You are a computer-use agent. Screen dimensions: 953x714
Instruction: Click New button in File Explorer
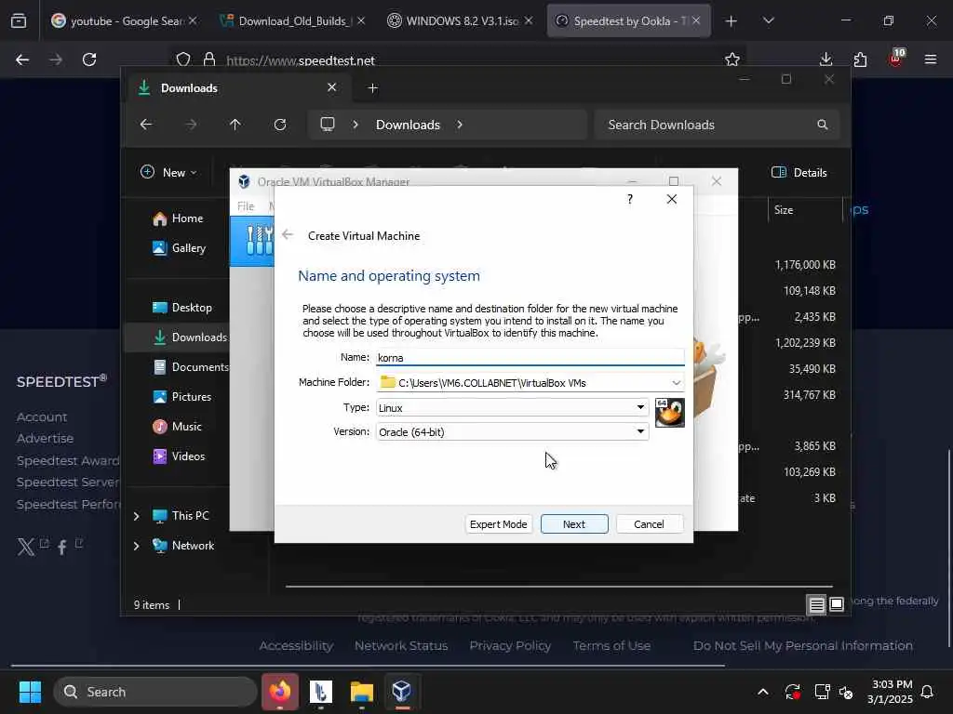(168, 172)
